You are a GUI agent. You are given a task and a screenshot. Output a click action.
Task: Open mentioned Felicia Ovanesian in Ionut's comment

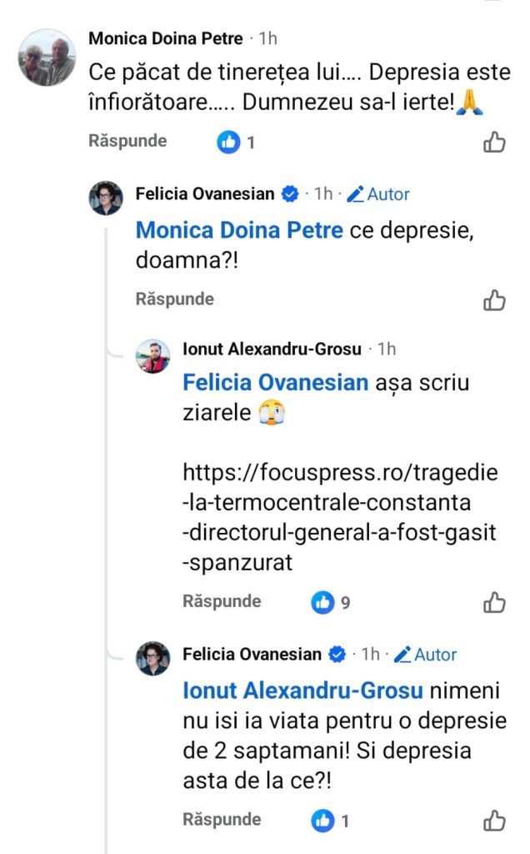[275, 383]
